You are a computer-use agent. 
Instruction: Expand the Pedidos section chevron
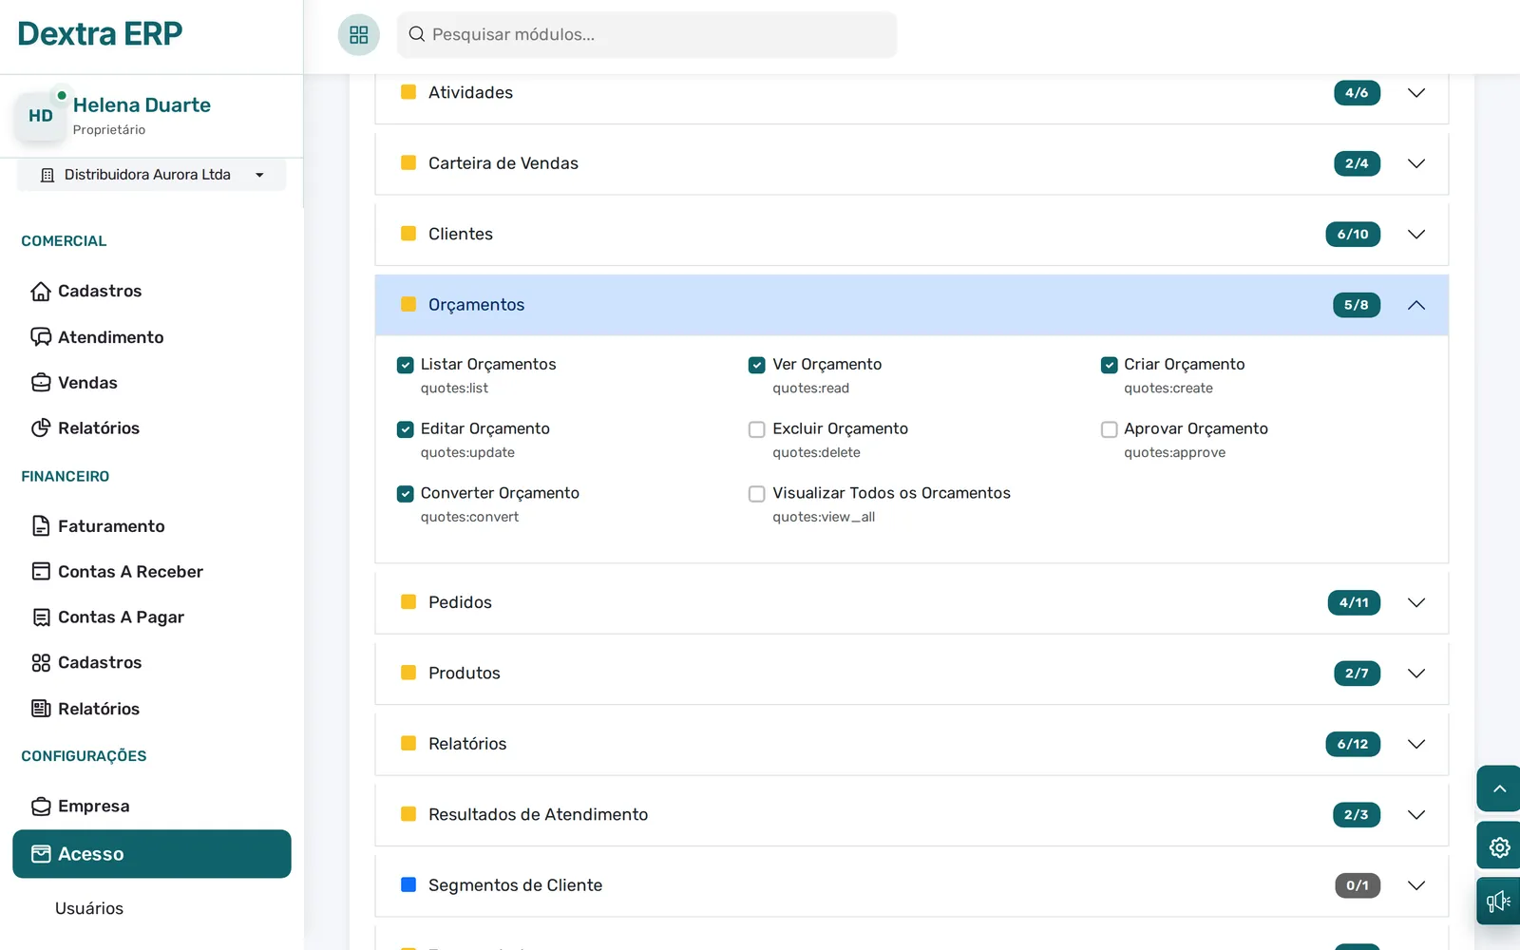[x=1416, y=602]
